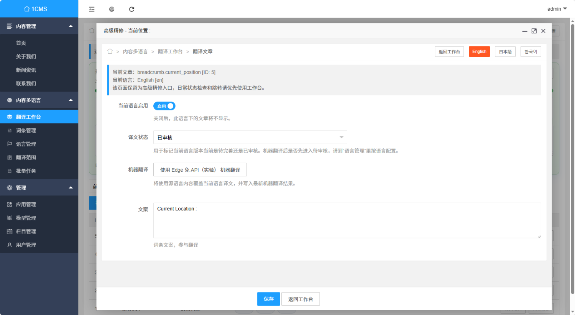Image resolution: width=575 pixels, height=315 pixels.
Task: Click the 语言管理 flag icon
Action: tap(10, 144)
